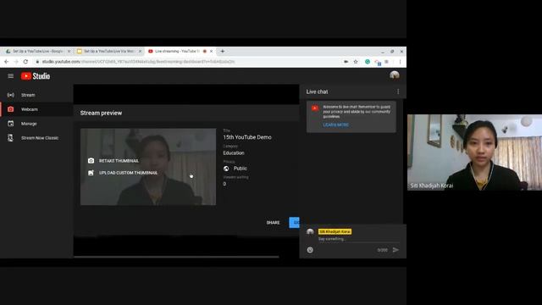Select the Manage calendar sidebar icon
This screenshot has height=305, width=542.
pyautogui.click(x=11, y=124)
